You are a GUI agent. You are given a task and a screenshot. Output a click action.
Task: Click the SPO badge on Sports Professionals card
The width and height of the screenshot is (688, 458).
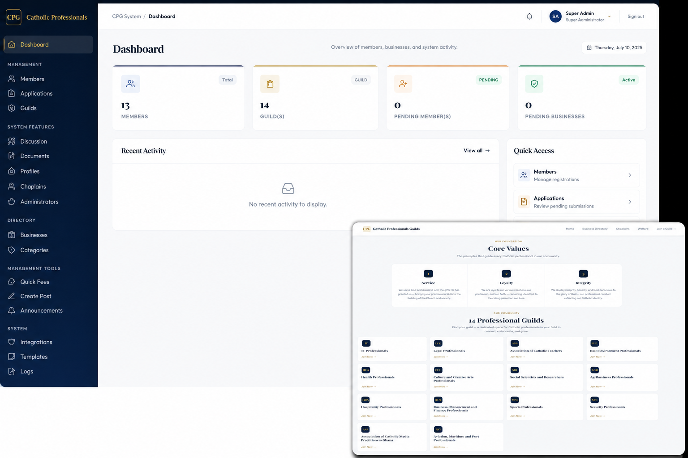click(515, 400)
